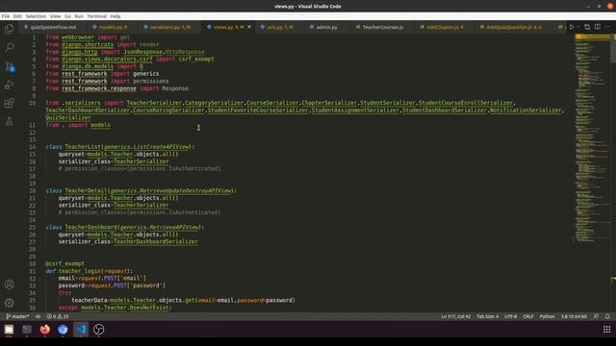Open the Help menu
This screenshot has width=616, height=346.
tap(115, 16)
